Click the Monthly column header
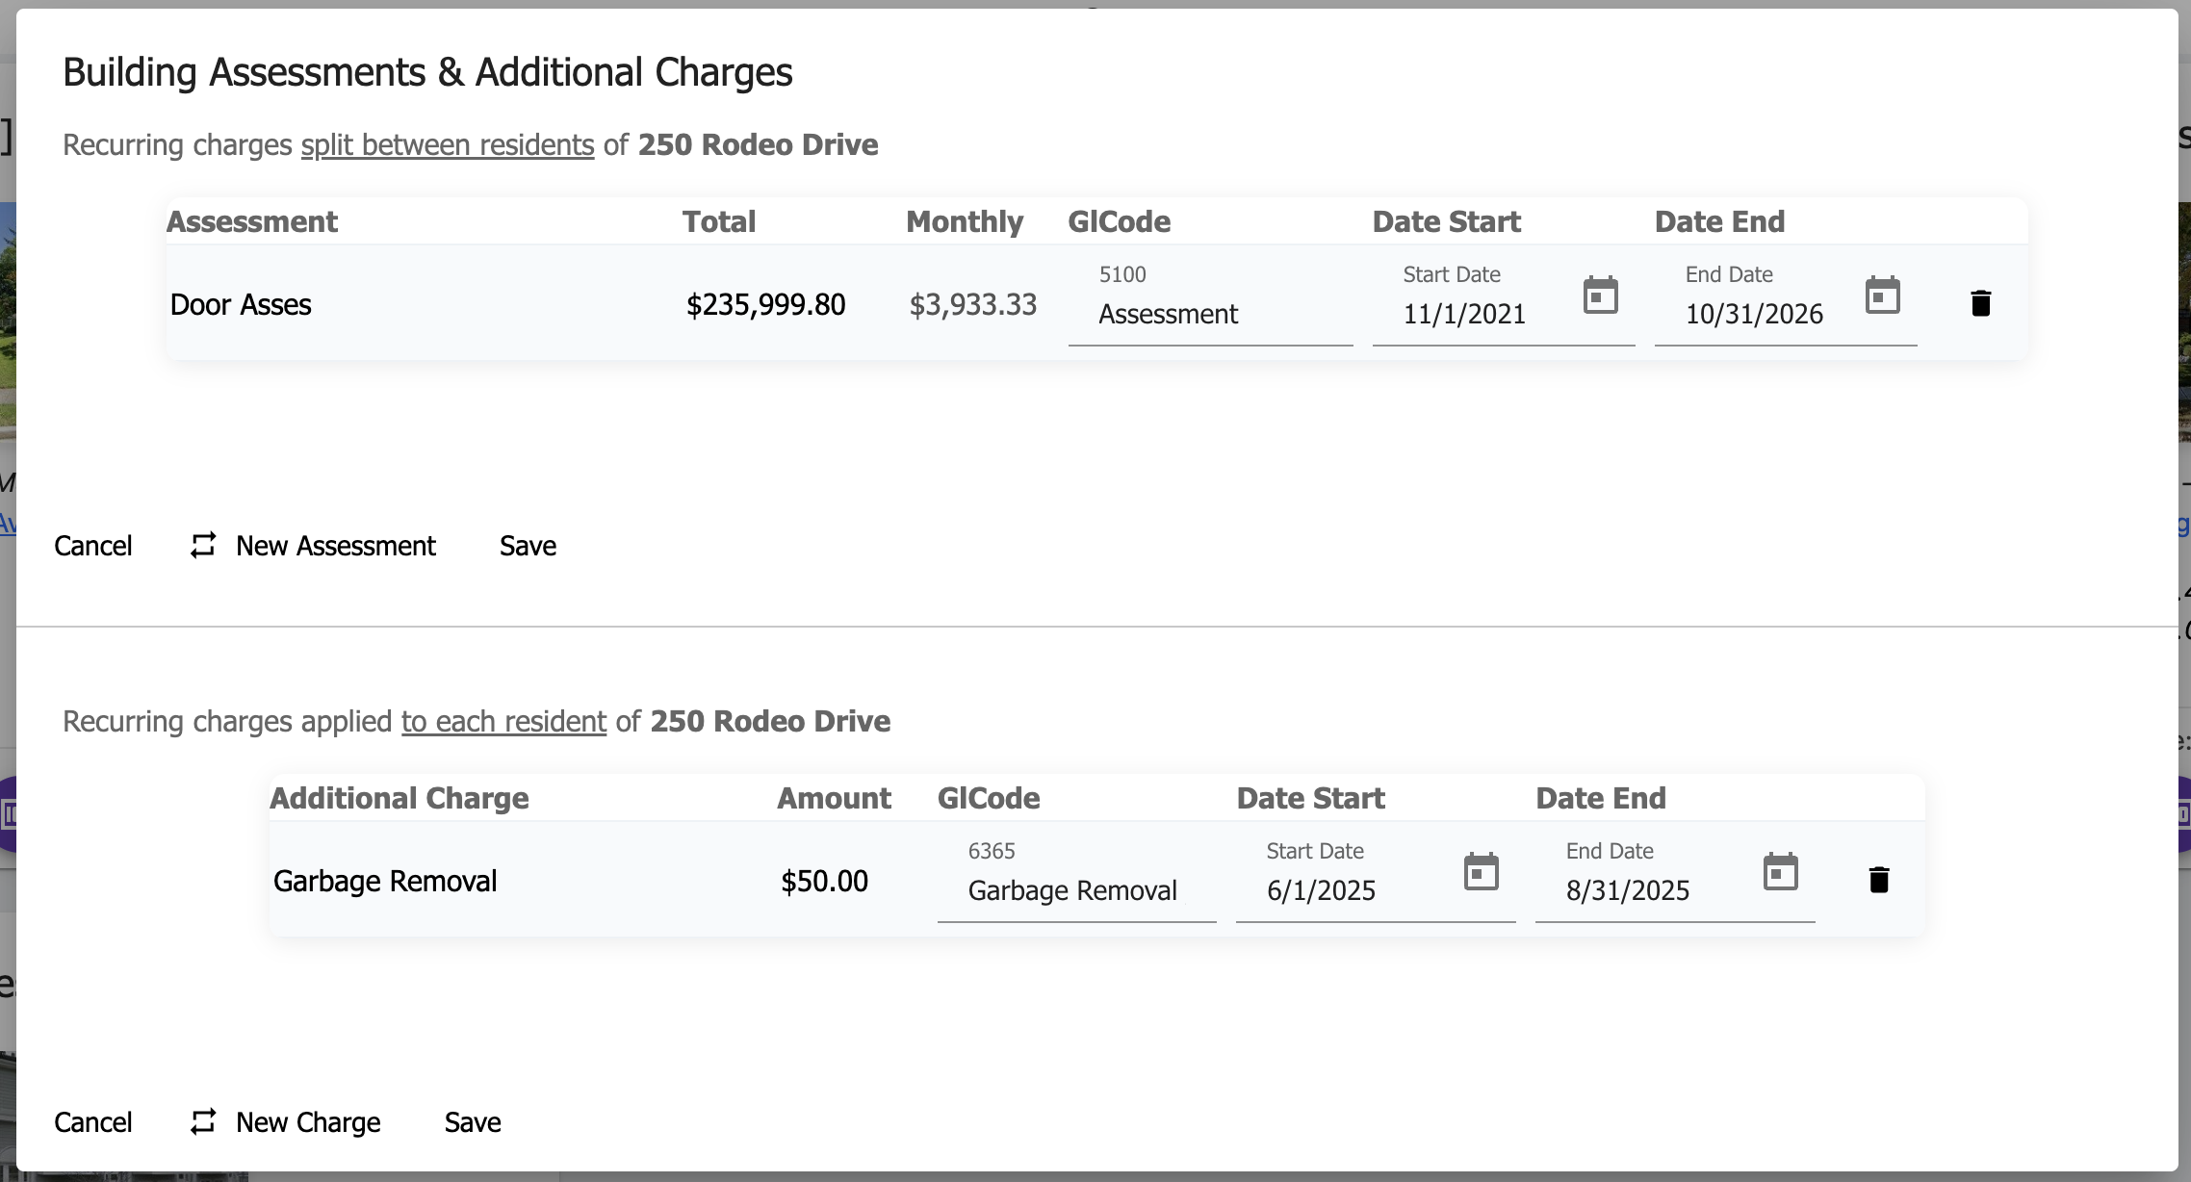This screenshot has width=2191, height=1182. [965, 221]
